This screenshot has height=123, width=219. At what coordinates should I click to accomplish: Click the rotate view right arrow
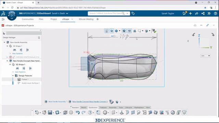213,35
